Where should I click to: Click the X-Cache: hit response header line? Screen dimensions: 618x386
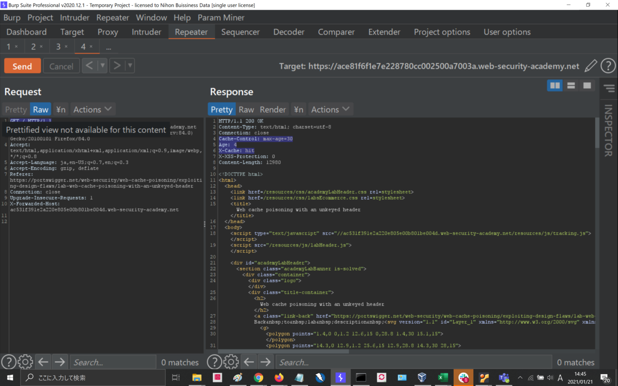coord(236,151)
